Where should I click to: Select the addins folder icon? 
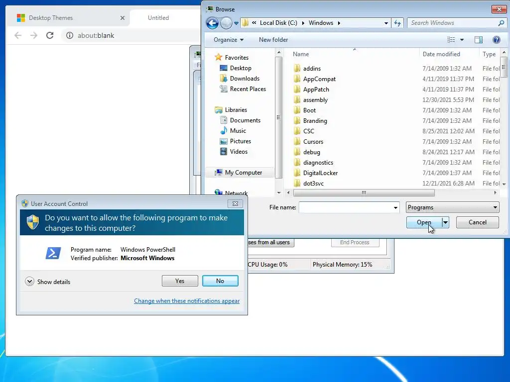tap(297, 68)
